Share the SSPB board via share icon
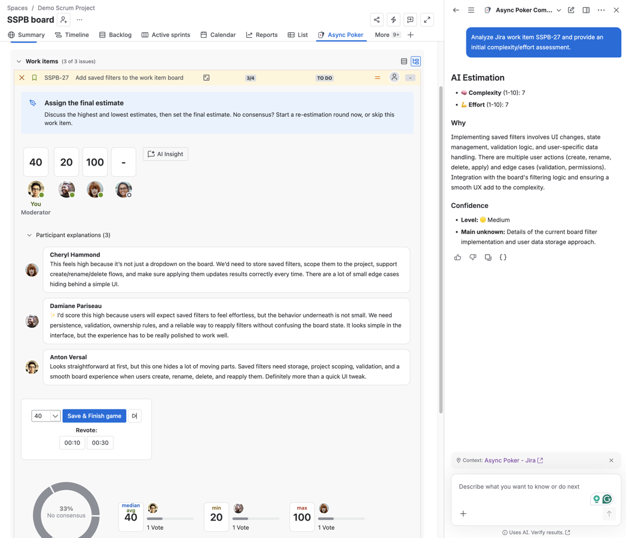The image size is (626, 538). point(377,20)
